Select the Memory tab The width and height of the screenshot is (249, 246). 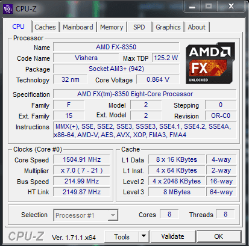pyautogui.click(x=112, y=27)
